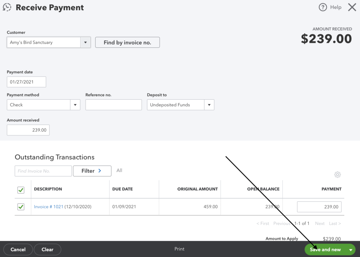Toggle the select-all transactions checkbox
The image size is (360, 257).
click(x=21, y=190)
